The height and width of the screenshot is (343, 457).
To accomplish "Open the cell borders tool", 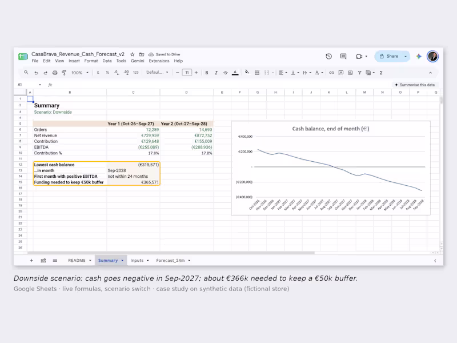I will click(256, 73).
